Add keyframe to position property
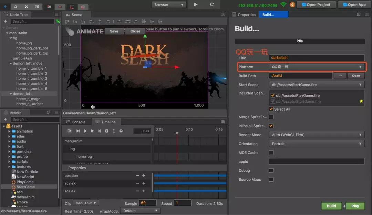This screenshot has width=372, height=215. point(144,176)
